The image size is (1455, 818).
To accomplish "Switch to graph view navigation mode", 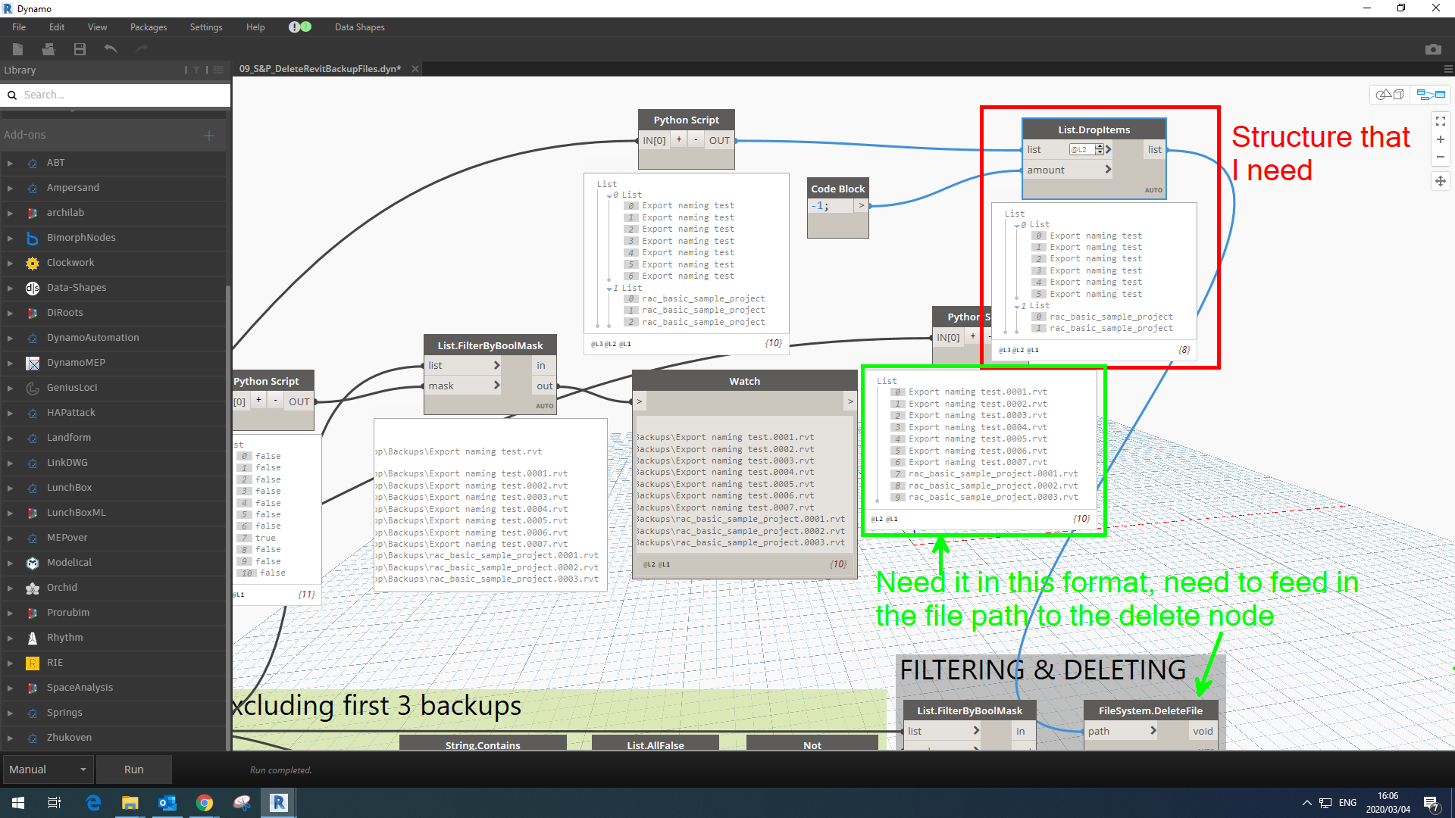I will pos(1431,95).
